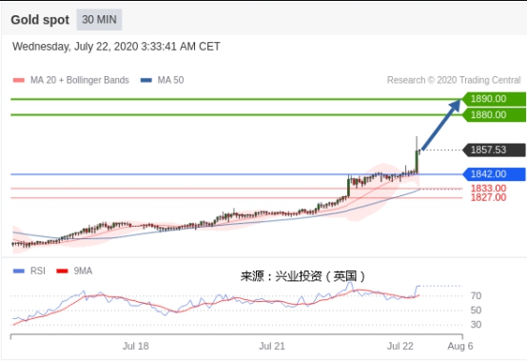The height and width of the screenshot is (362, 527).
Task: Click the 9MA red legend swatch
Action: point(62,271)
